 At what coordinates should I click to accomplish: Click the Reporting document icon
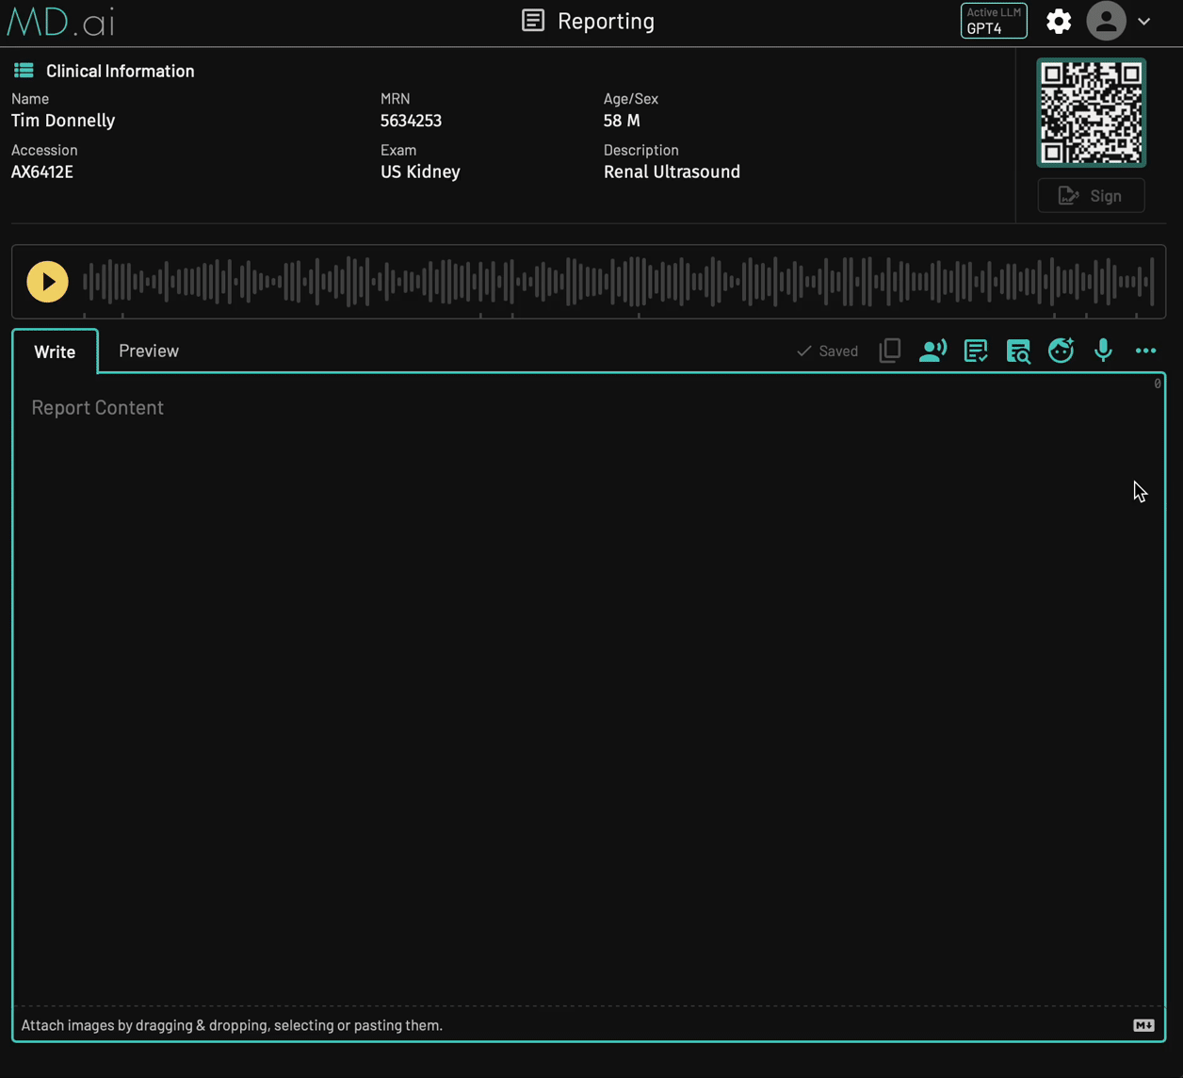(x=533, y=21)
